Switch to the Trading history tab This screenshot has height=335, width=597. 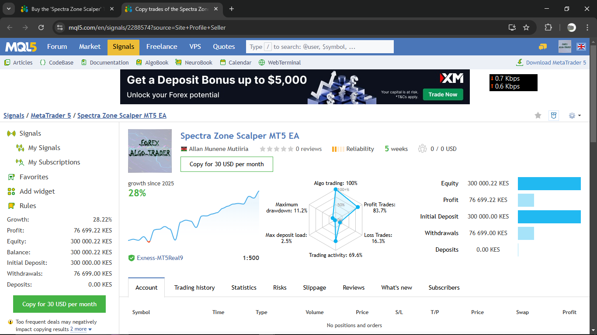pyautogui.click(x=194, y=287)
